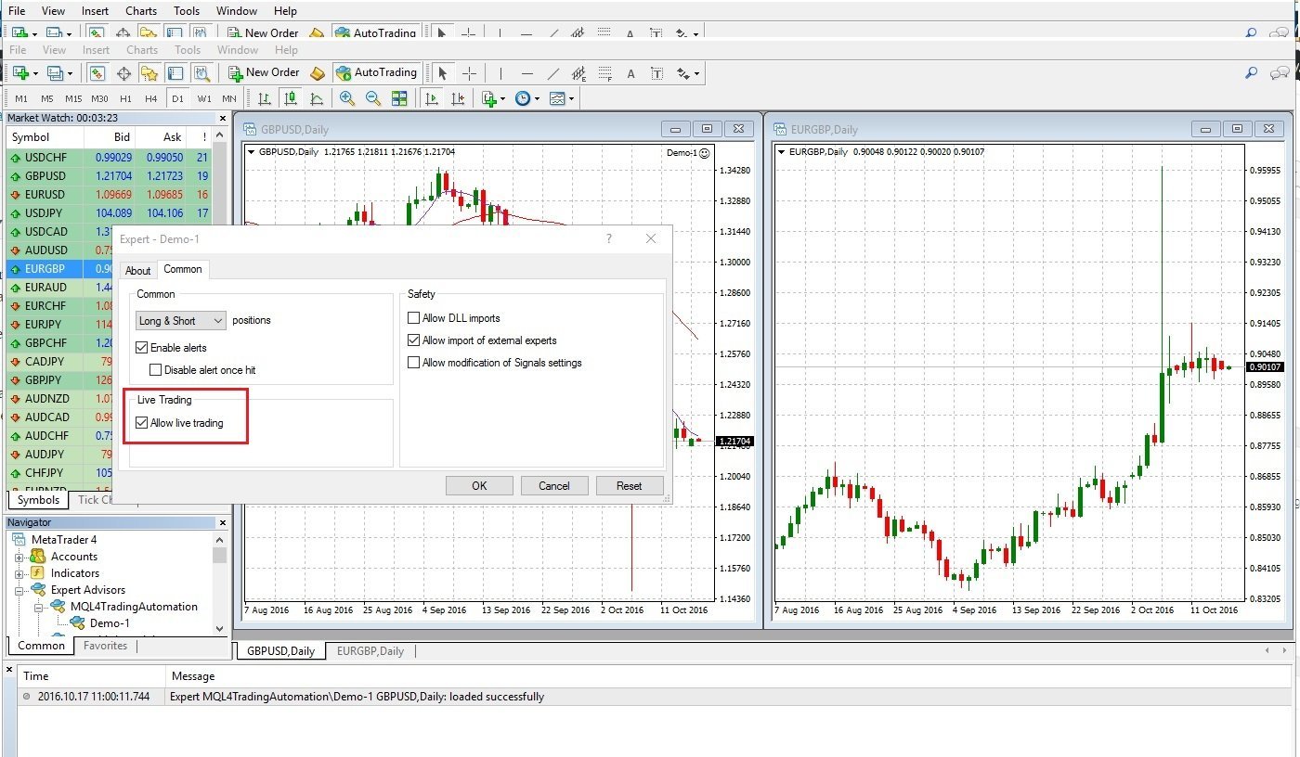1300x757 pixels.
Task: Click the Indicators list icon with green plus
Action: (x=489, y=98)
